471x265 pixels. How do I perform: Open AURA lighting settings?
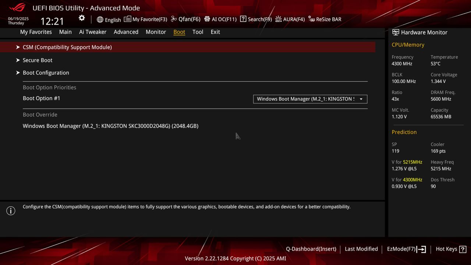[290, 19]
